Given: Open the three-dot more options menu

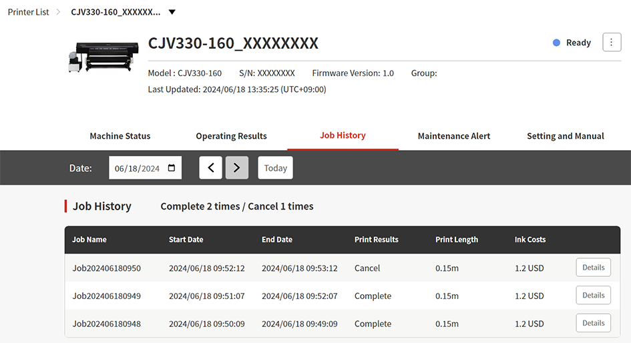Looking at the screenshot, I should click(x=612, y=42).
